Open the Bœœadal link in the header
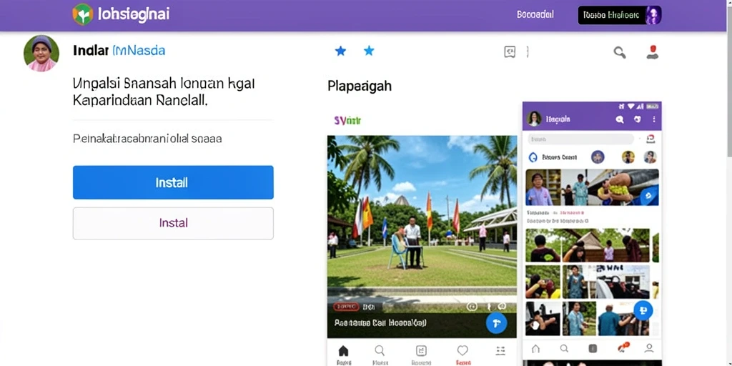Viewport: 732px width, 366px height. tap(535, 15)
